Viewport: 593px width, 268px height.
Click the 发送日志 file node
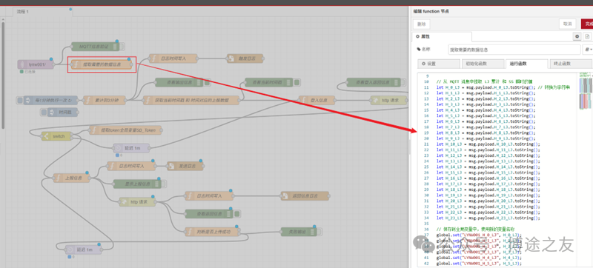(x=185, y=166)
